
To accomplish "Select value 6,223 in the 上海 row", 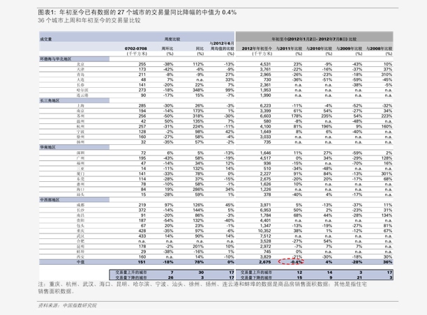I will 265,106.
